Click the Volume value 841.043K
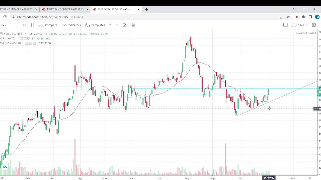Screen dimensions: 321x180 point(38,38)
